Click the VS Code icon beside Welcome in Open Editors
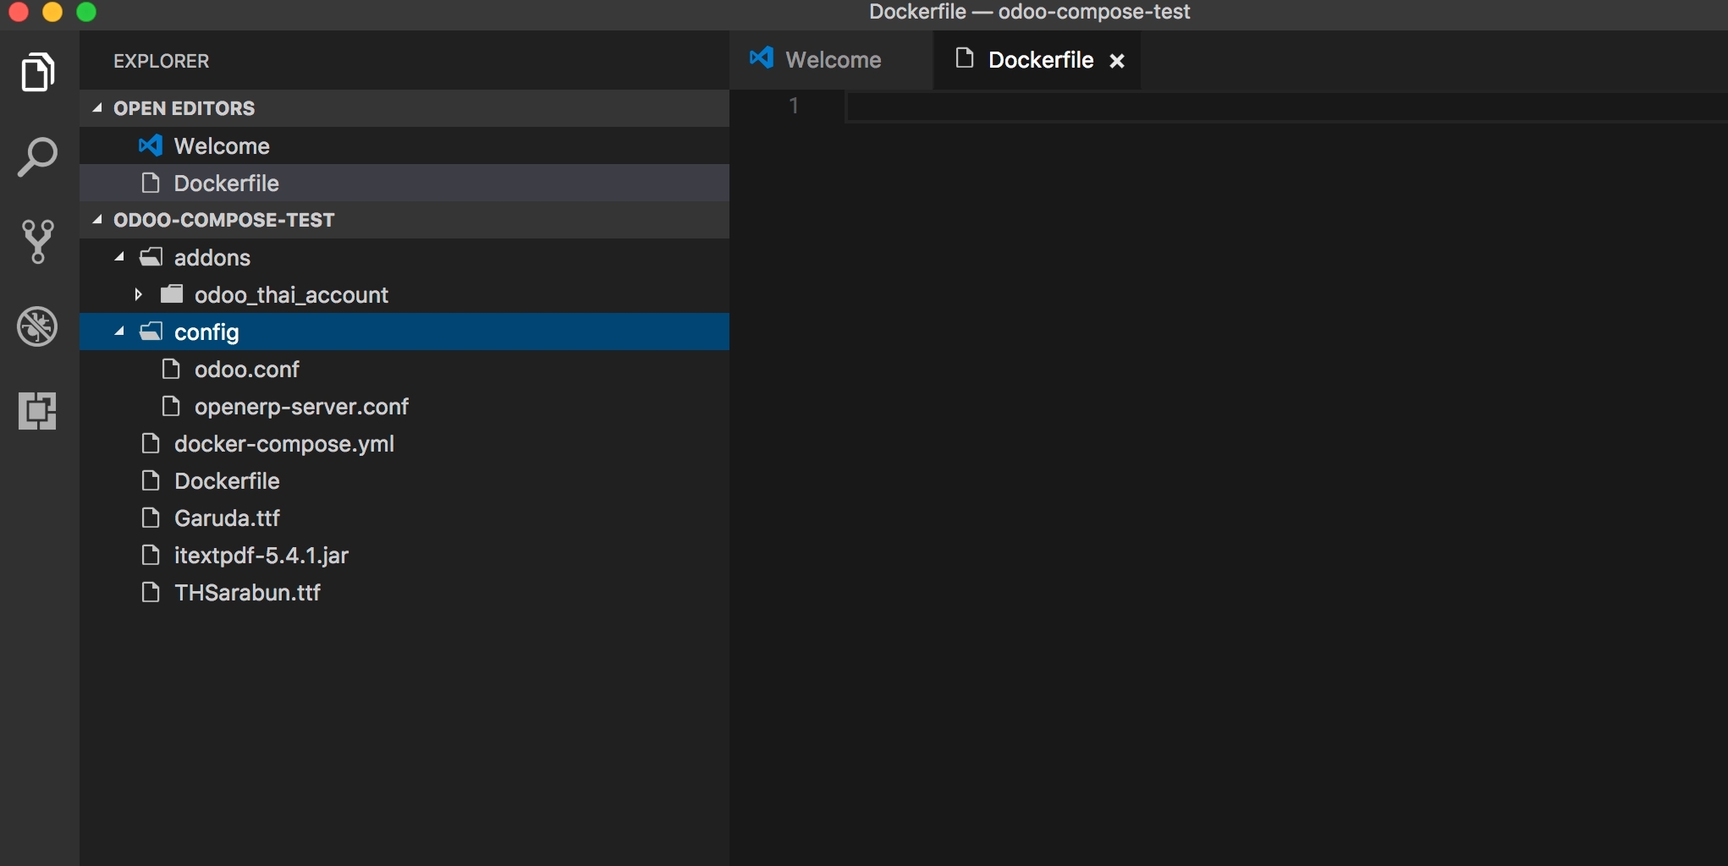The width and height of the screenshot is (1728, 866). (151, 145)
